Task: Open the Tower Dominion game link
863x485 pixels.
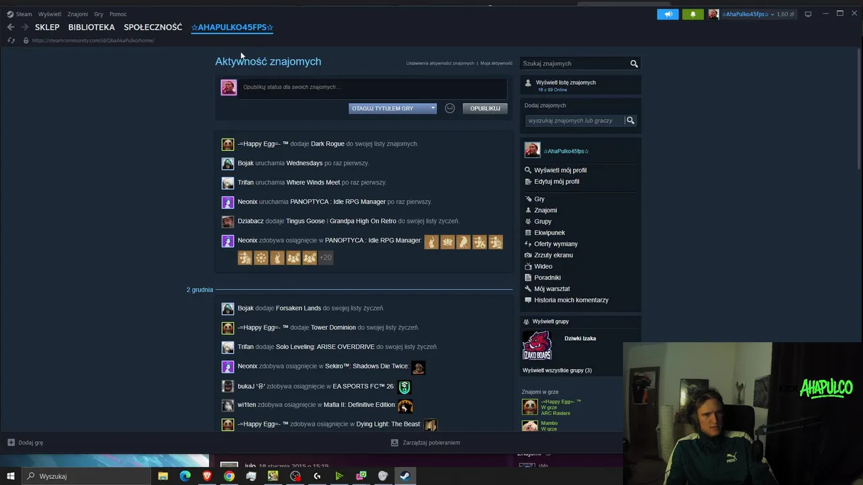Action: tap(333, 328)
